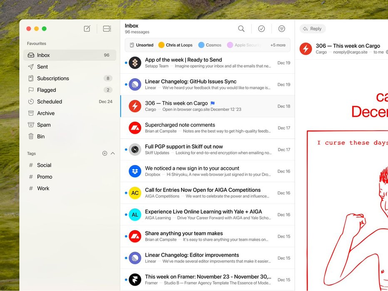Open 'Linear Changelog: GitHub Issues Sync' email
This screenshot has height=291, width=388.
pyautogui.click(x=207, y=84)
